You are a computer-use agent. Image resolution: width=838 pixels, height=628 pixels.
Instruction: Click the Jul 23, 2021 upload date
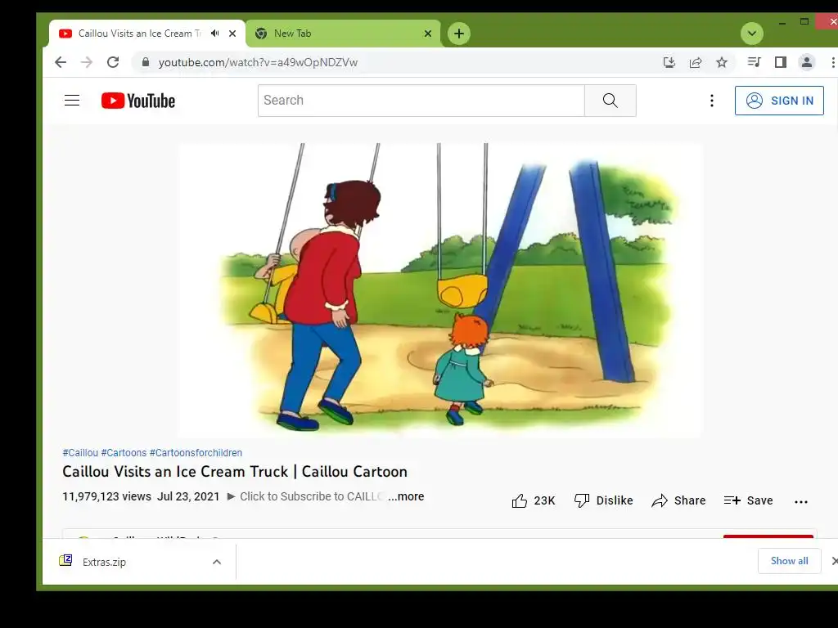click(x=188, y=496)
